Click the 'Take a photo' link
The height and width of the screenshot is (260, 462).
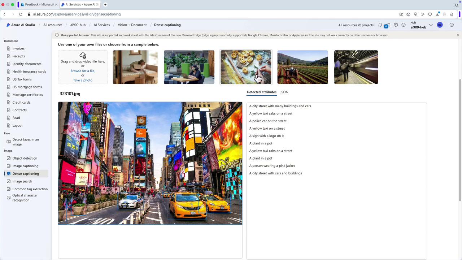[83, 80]
